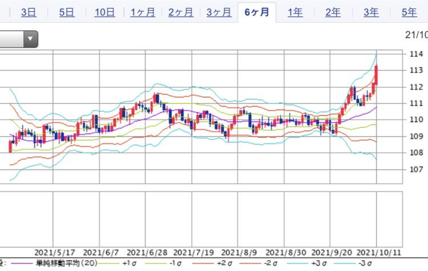Select the 5日 period tab
The width and height of the screenshot is (428, 271).
coord(67,13)
